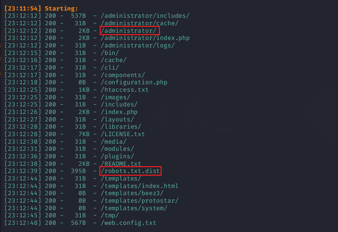Open the /templates/index.html path
The width and height of the screenshot is (338, 232).
[139, 186]
